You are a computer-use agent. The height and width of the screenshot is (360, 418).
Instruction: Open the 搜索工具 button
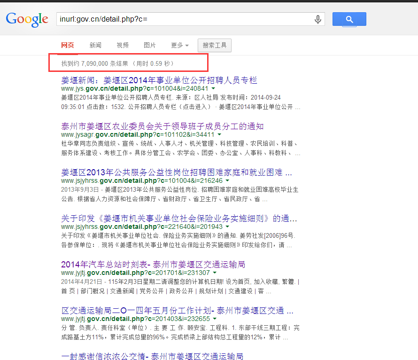click(214, 45)
